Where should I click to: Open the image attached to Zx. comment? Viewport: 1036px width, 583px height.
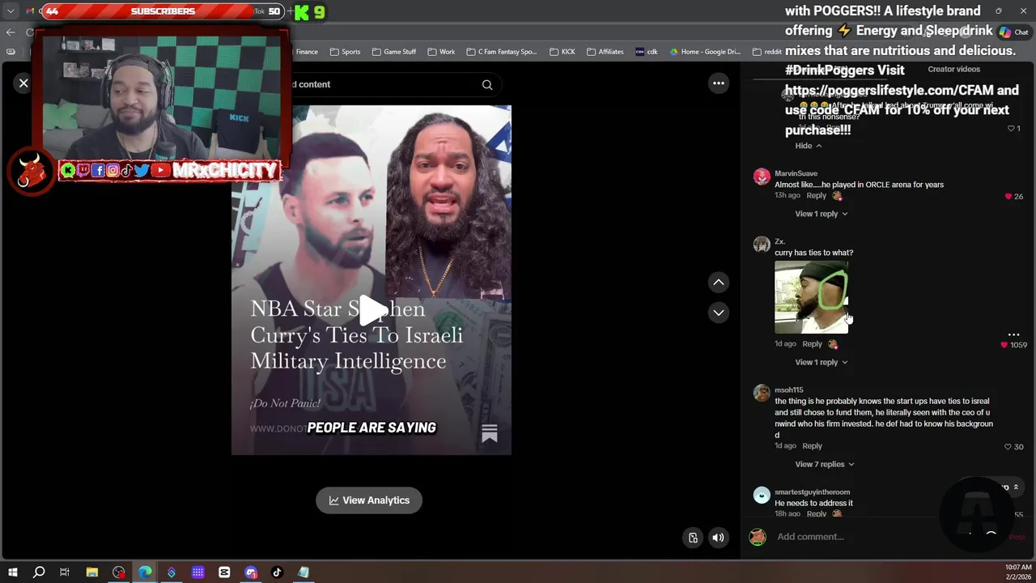[x=811, y=297]
